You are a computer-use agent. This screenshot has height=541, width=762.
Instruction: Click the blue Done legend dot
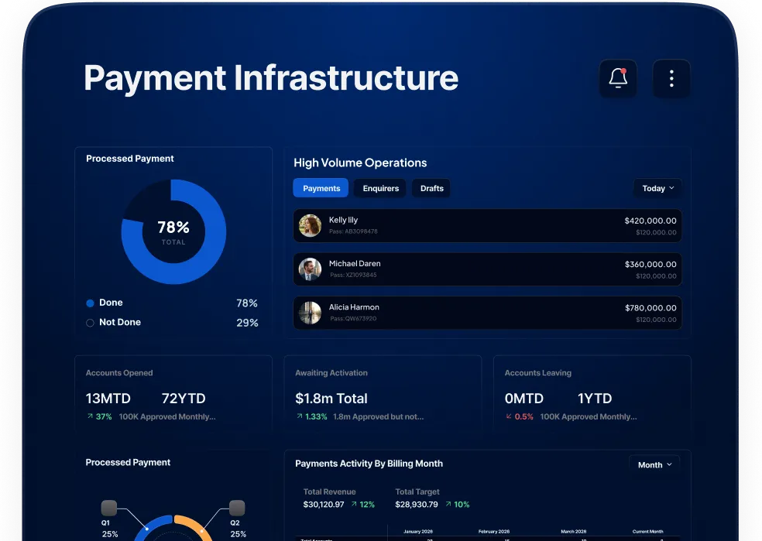click(90, 303)
